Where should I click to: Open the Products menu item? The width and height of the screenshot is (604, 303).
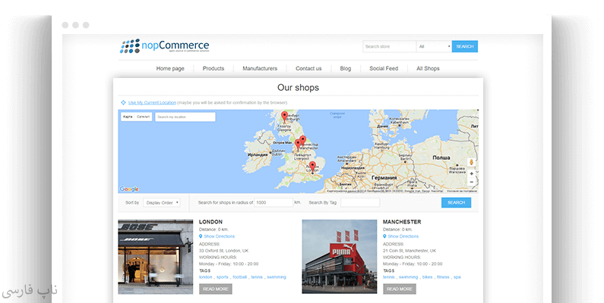[213, 69]
